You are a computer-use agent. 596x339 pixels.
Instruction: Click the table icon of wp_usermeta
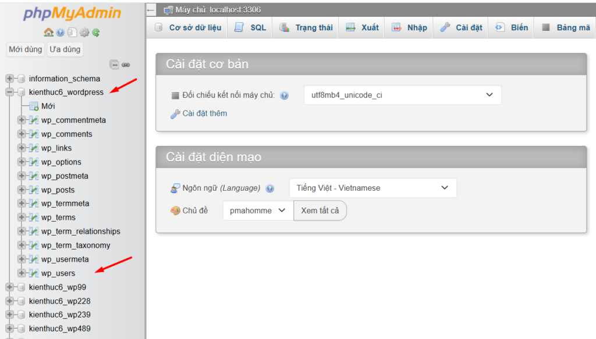[34, 259]
